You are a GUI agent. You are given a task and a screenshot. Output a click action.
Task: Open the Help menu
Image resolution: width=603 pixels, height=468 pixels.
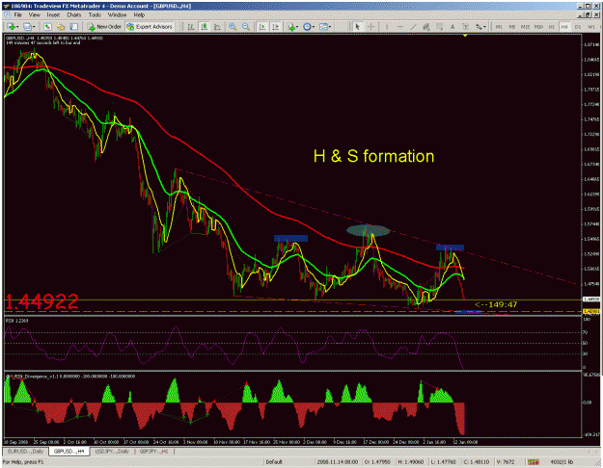click(x=139, y=15)
